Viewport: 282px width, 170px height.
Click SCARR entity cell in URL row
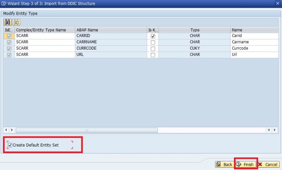(45, 55)
